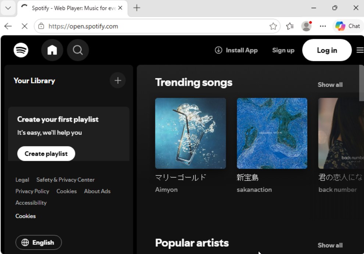Open the tab actions dropdown
Image resolution: width=364 pixels, height=254 pixels.
[x=8, y=8]
